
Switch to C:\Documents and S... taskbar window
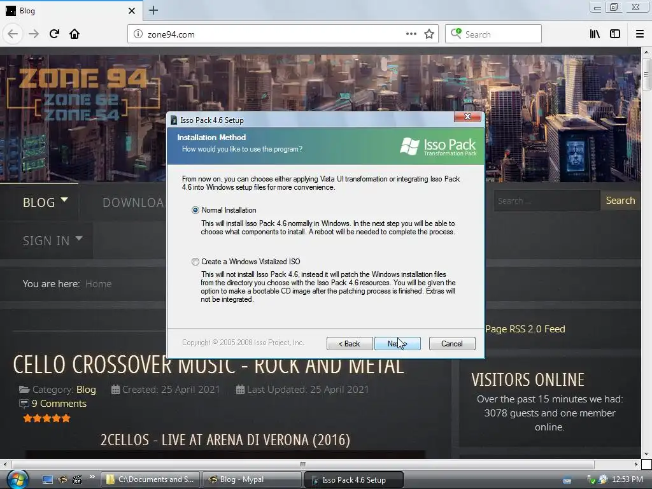pyautogui.click(x=150, y=479)
